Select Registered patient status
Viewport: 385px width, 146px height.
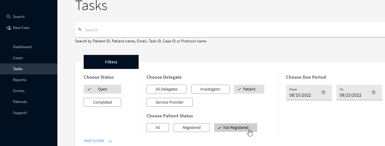[x=191, y=128]
